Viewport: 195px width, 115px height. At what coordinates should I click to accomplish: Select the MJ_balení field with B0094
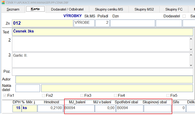pos(79,108)
